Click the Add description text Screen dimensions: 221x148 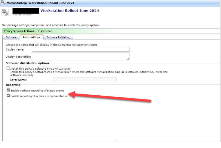point(22,15)
